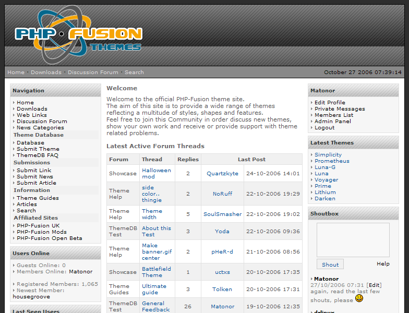The image size is (409, 313).
Task: Open Simplicity in Latest Themes
Action: pos(328,154)
